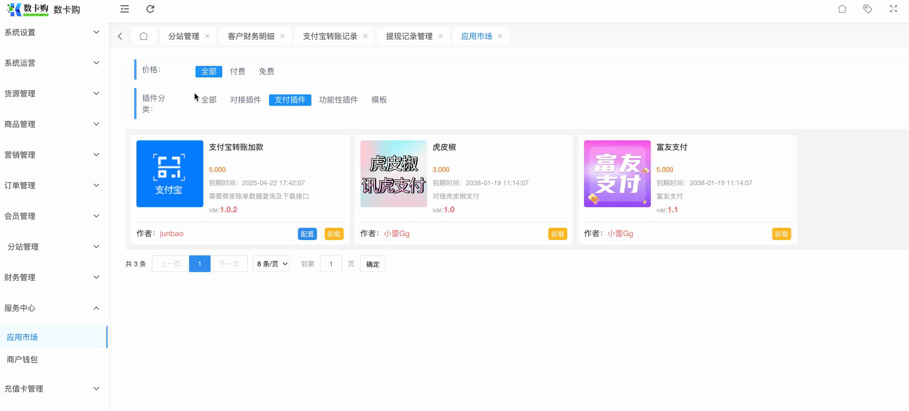Image resolution: width=909 pixels, height=411 pixels.
Task: Close the 提现记录管理 tab
Action: tap(440, 36)
